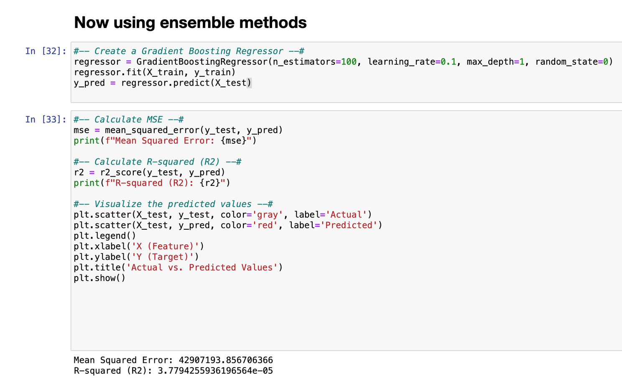Click the Mean Squared Error output value
Image resolution: width=622 pixels, height=378 pixels.
coord(226,360)
